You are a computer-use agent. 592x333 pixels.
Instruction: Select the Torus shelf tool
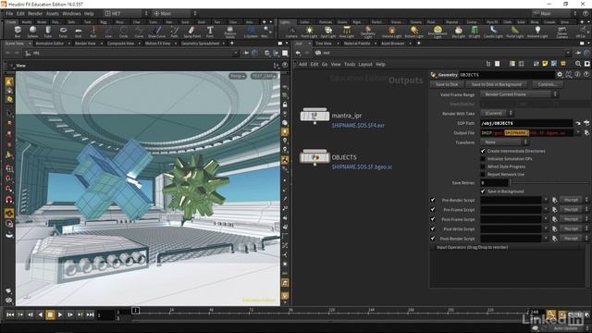click(63, 31)
